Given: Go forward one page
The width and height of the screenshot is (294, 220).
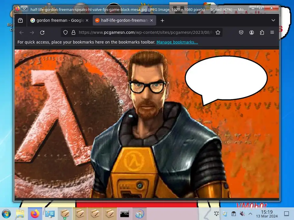Looking at the screenshot, I should [x=32, y=33].
